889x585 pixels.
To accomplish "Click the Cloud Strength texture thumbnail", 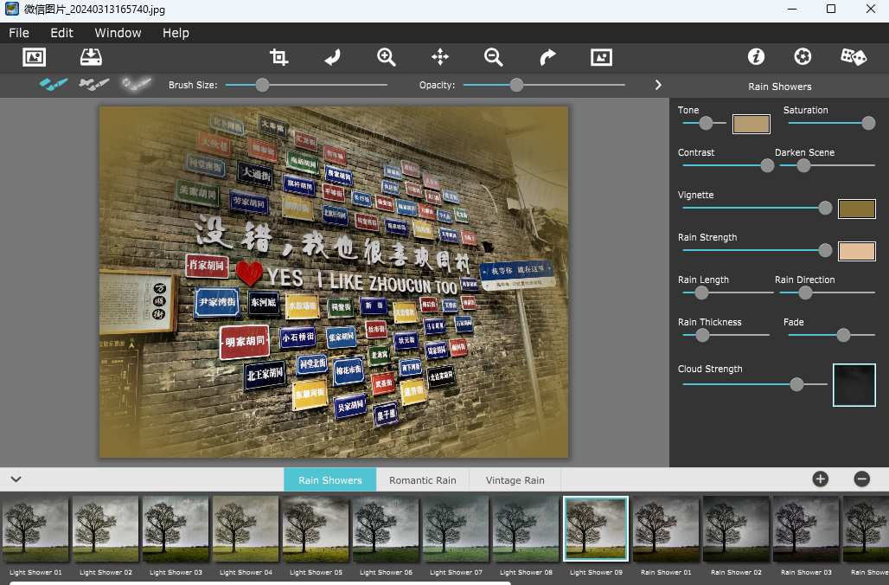I will pyautogui.click(x=854, y=385).
